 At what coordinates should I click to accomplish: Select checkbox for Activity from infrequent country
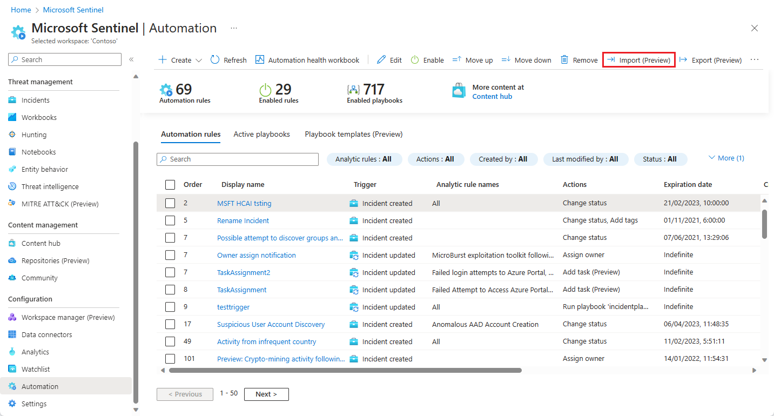pyautogui.click(x=170, y=341)
